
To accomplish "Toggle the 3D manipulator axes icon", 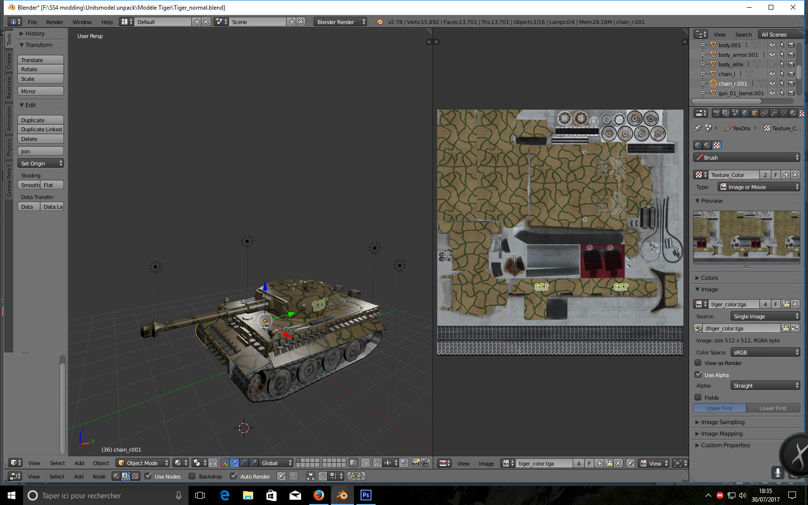I will tap(225, 463).
